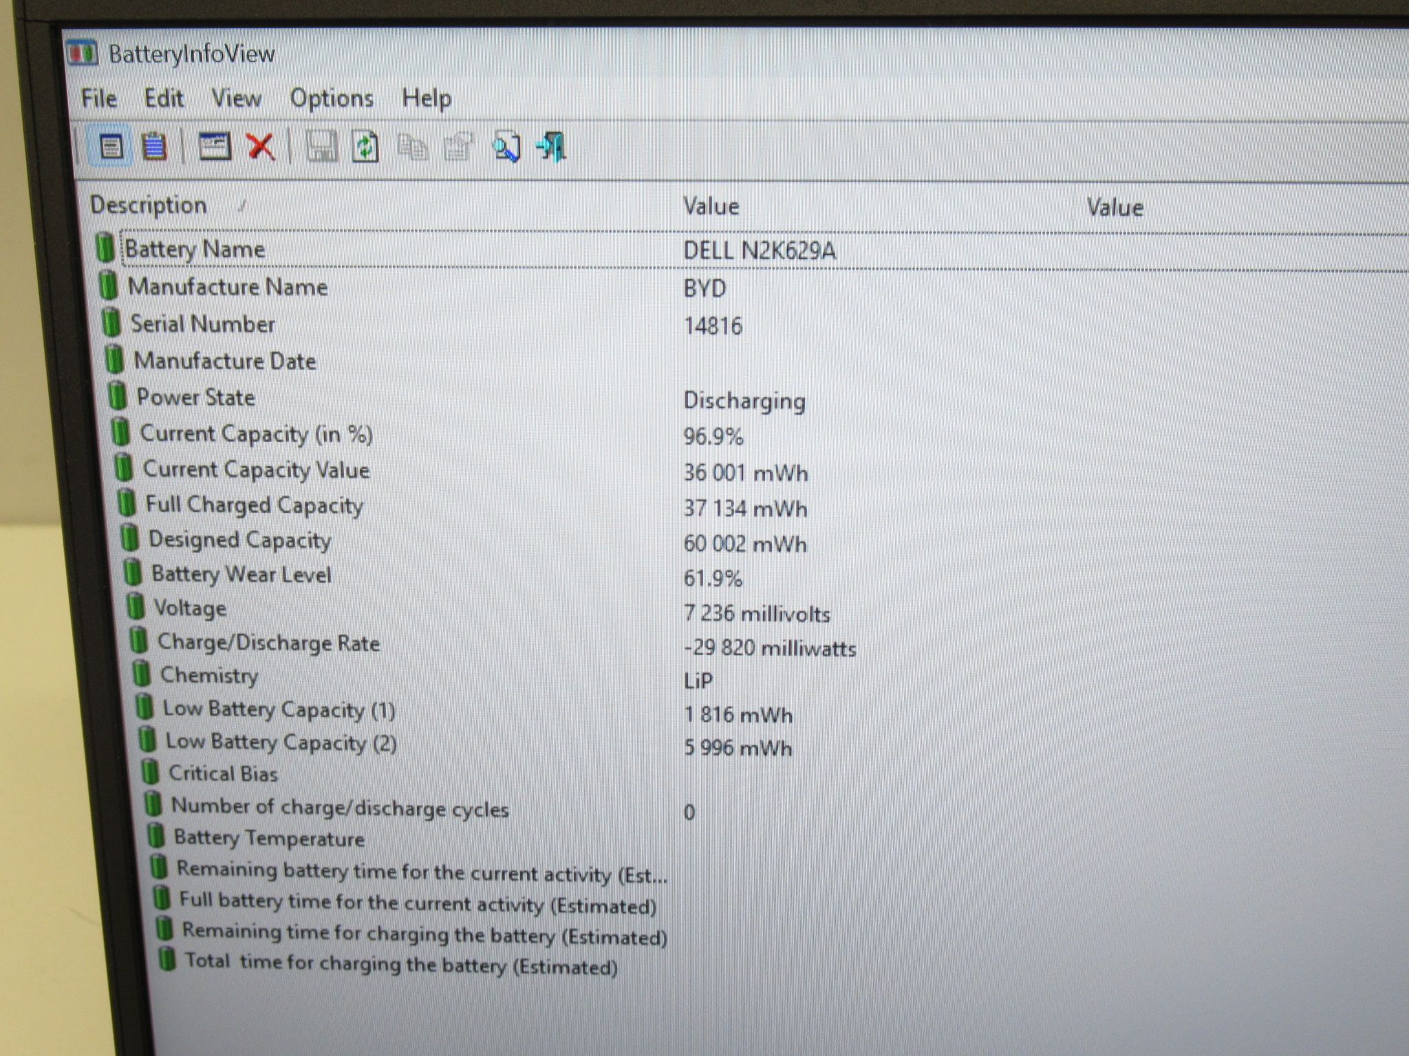Click the 36 001 mWh value
The image size is (1409, 1056).
[746, 473]
